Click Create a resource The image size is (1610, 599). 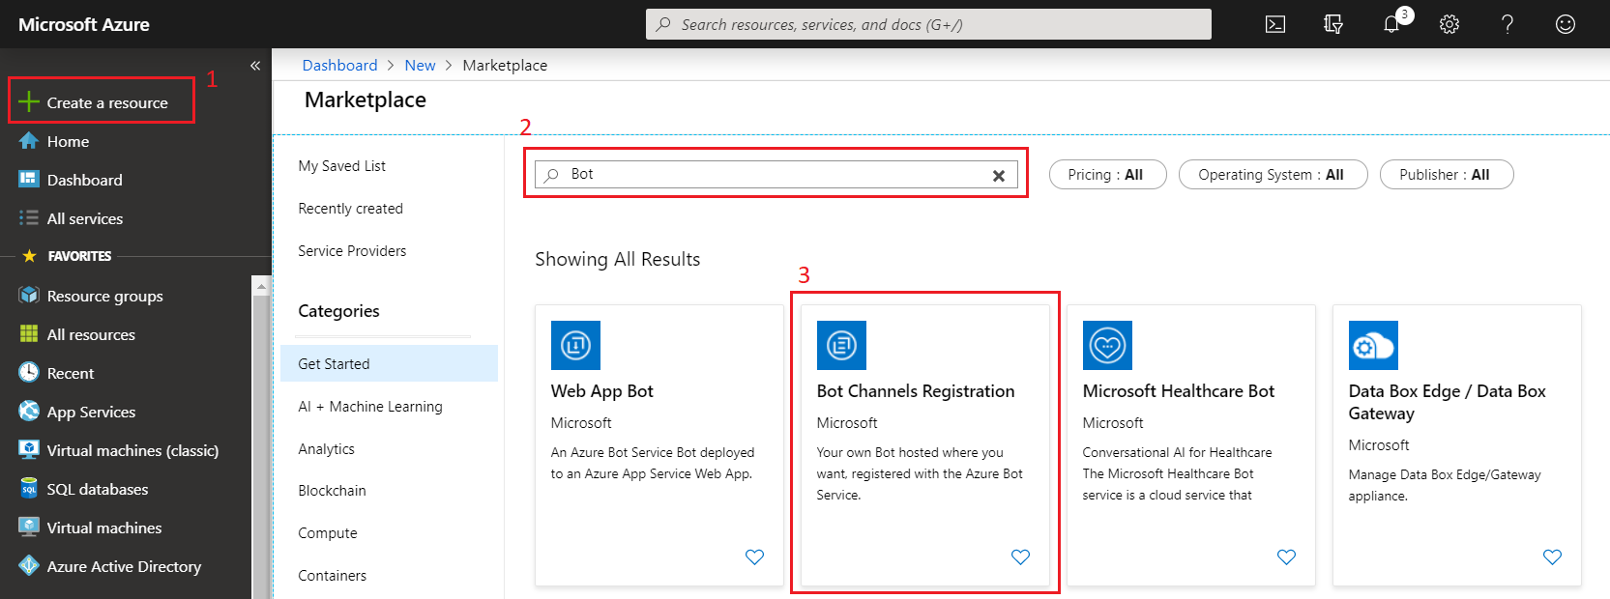pyautogui.click(x=106, y=102)
